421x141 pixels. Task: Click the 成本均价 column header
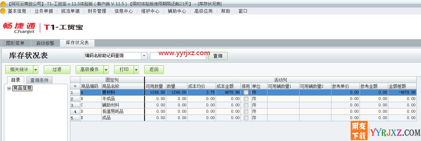click(x=201, y=86)
